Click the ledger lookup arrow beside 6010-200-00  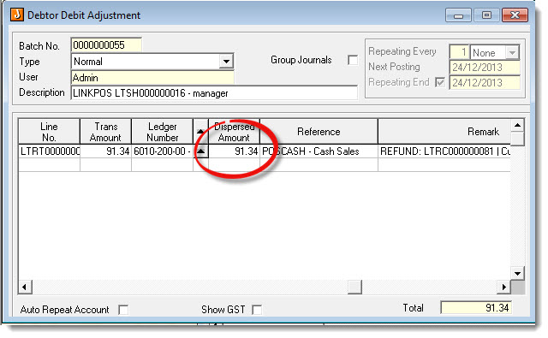pos(200,151)
